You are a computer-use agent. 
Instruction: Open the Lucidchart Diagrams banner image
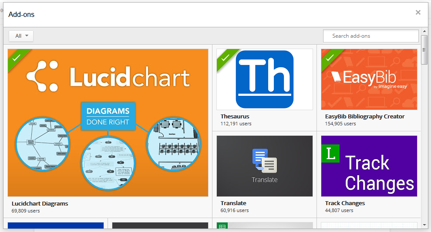[x=108, y=123]
